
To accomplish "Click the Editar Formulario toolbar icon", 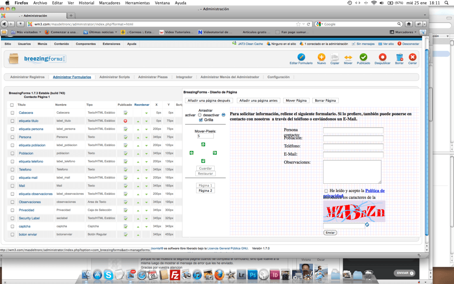I will coord(301,57).
